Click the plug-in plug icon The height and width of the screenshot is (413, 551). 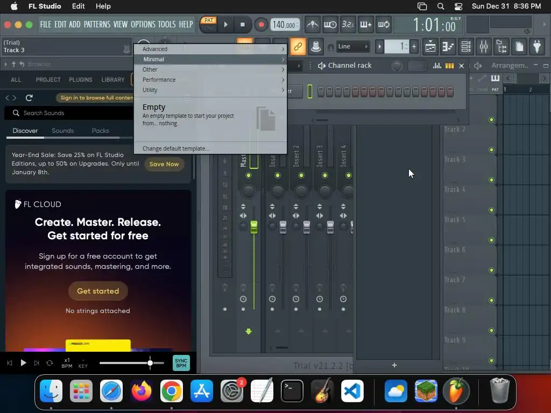point(537,46)
